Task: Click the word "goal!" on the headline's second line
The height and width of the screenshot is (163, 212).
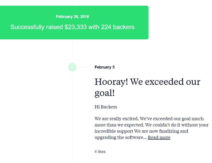Action: [104, 93]
